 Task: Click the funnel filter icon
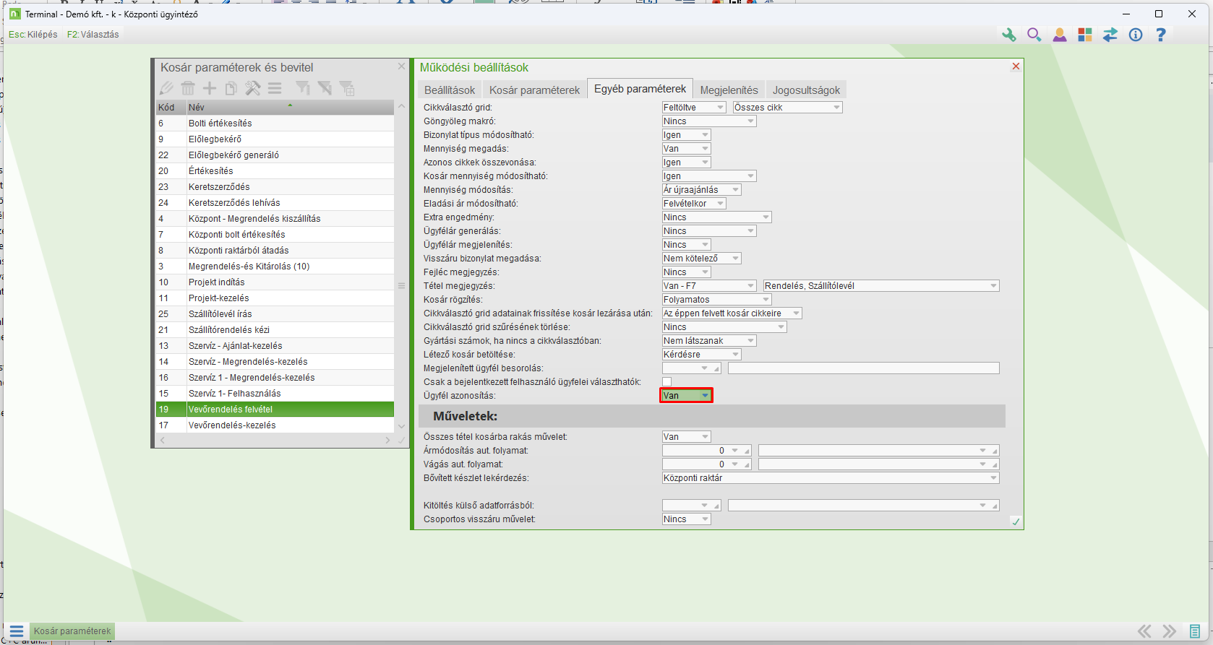tap(303, 88)
